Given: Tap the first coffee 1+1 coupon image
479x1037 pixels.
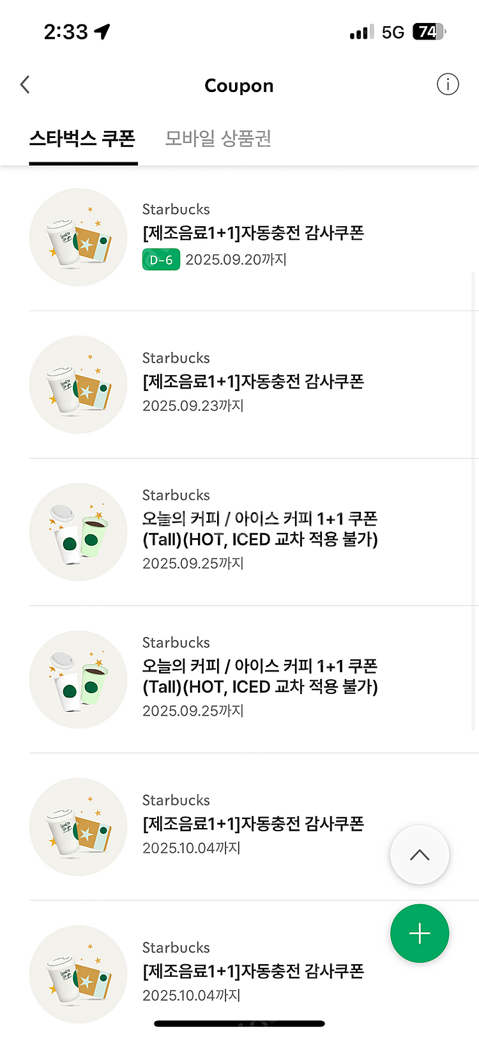Looking at the screenshot, I should pos(79,532).
